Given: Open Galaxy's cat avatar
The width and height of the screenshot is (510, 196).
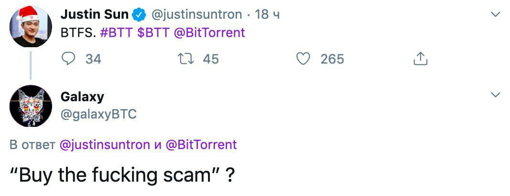Looking at the screenshot, I should tap(31, 106).
